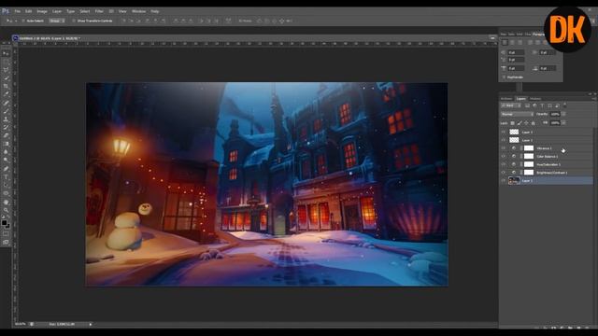Viewport: 598px width, 336px height.
Task: Select the Eraser tool
Action: click(x=6, y=135)
